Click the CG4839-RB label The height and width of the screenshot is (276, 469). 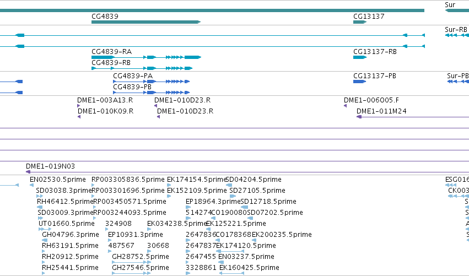pos(111,63)
